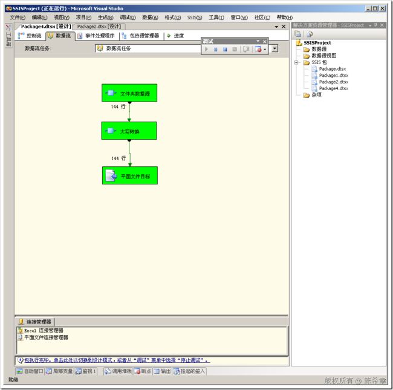393x390 pixels.
Task: Select the 杂项 folder
Action: [x=316, y=95]
